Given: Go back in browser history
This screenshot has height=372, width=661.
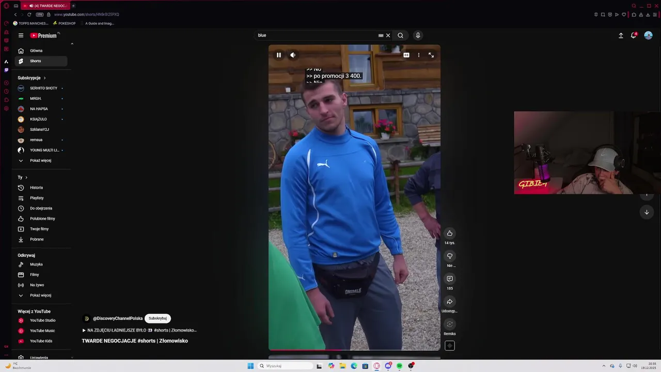Looking at the screenshot, I should [x=15, y=14].
